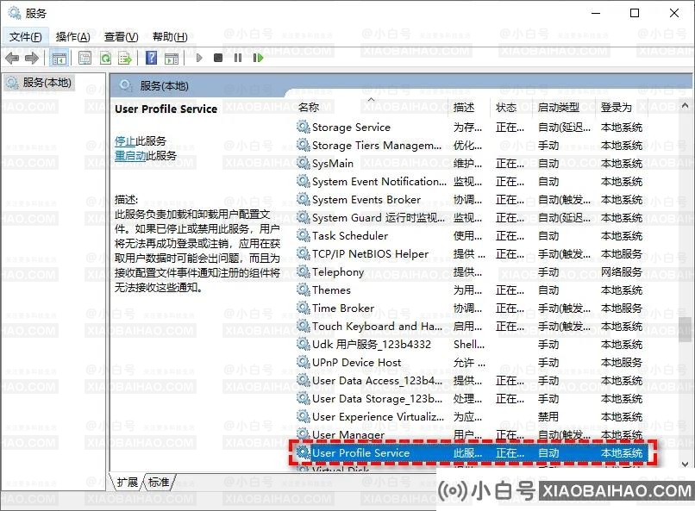695x511 pixels.
Task: Open the 操作(A) menu
Action: click(x=73, y=37)
